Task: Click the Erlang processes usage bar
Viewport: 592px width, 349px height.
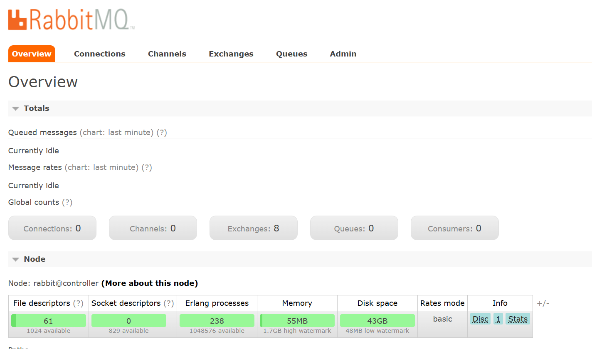Action: (x=217, y=321)
